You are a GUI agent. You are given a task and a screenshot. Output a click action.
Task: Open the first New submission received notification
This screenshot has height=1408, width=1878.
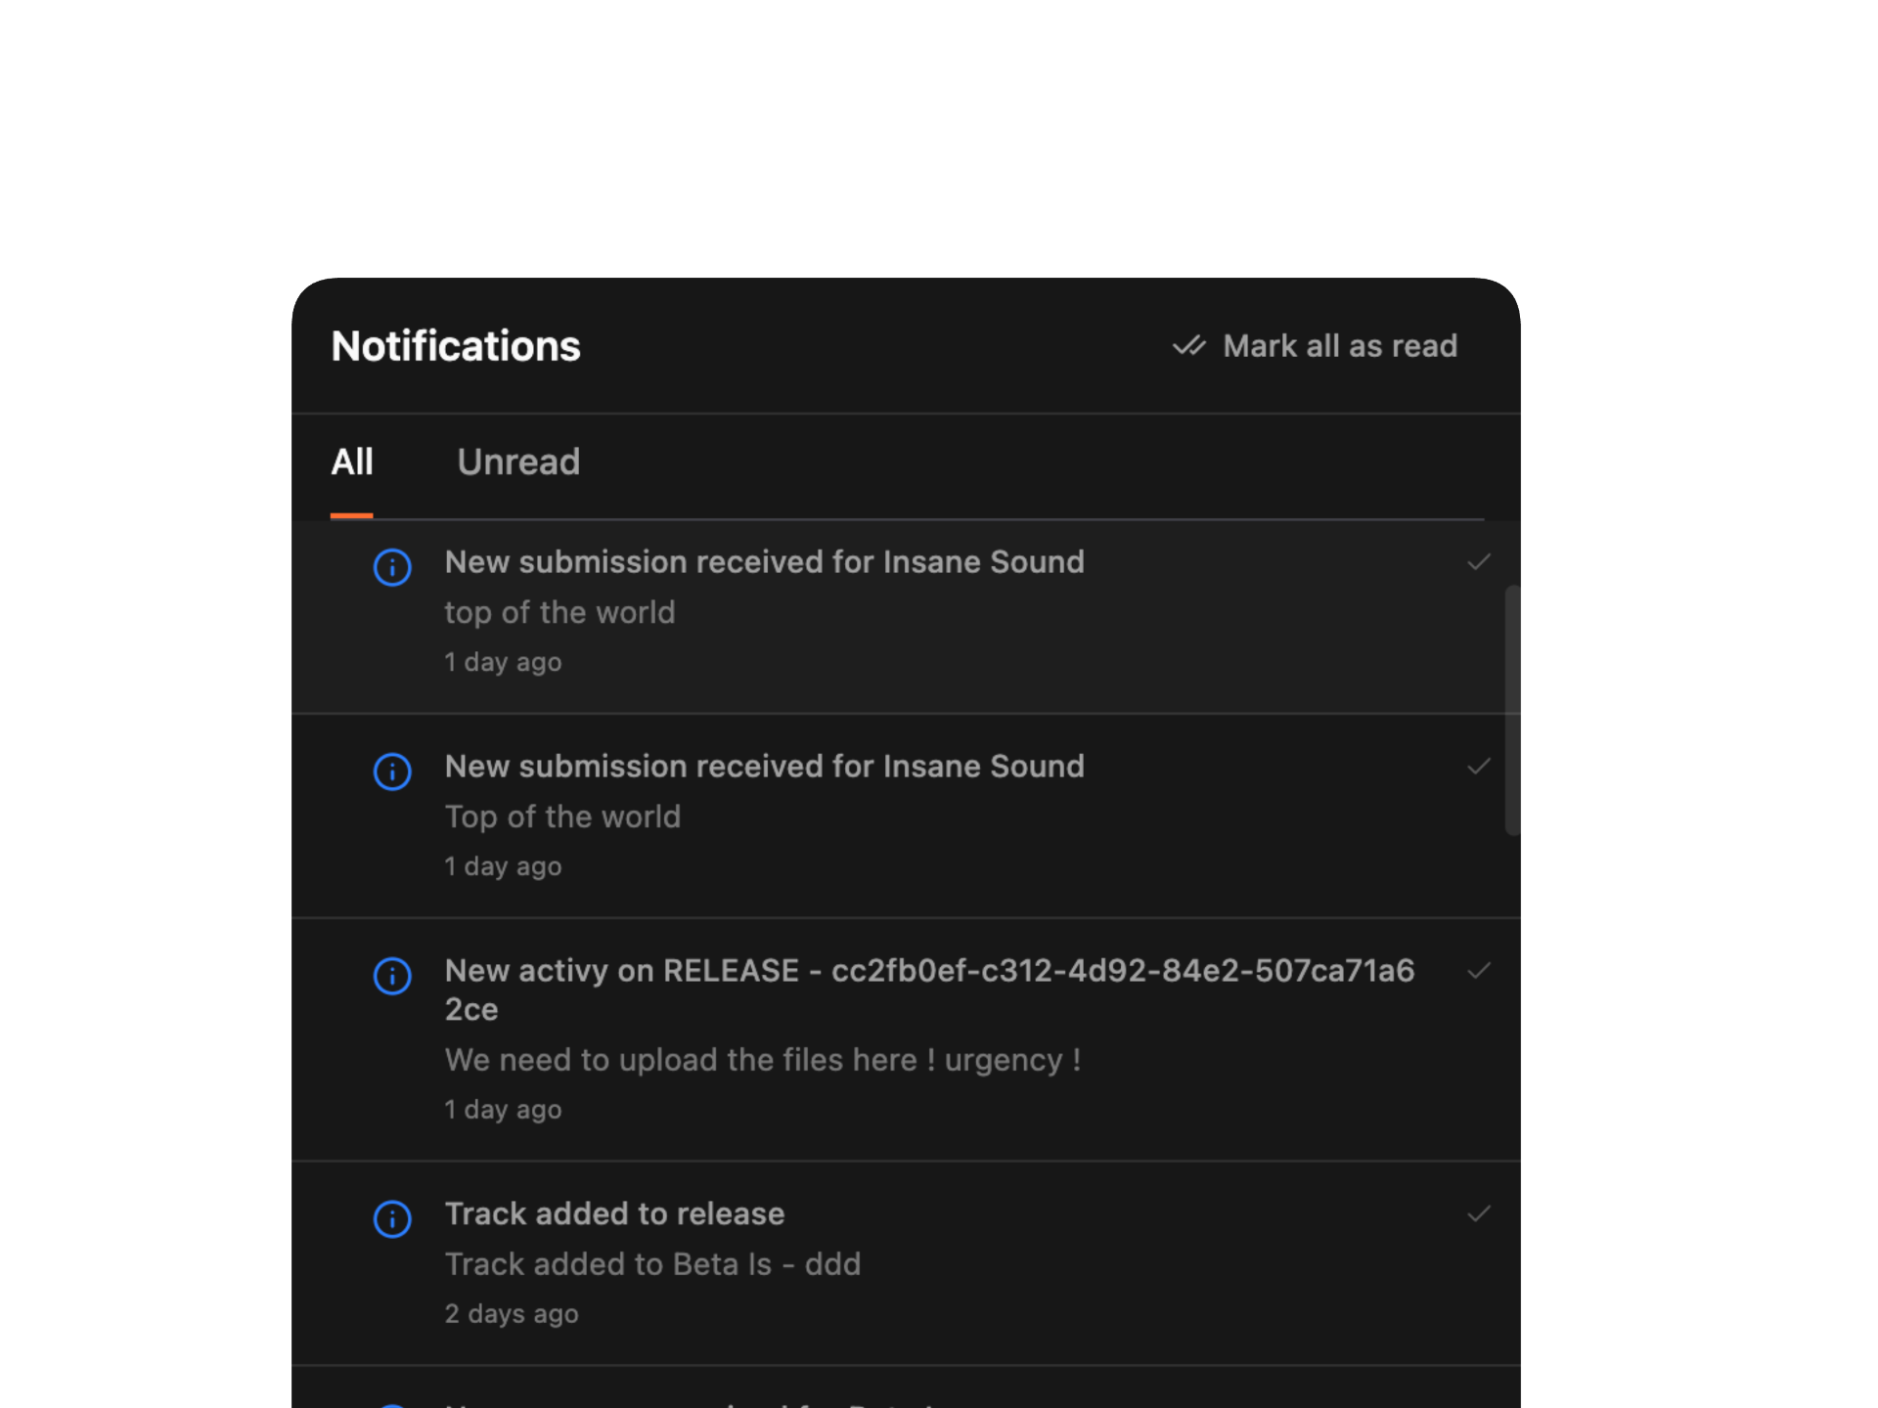764,562
